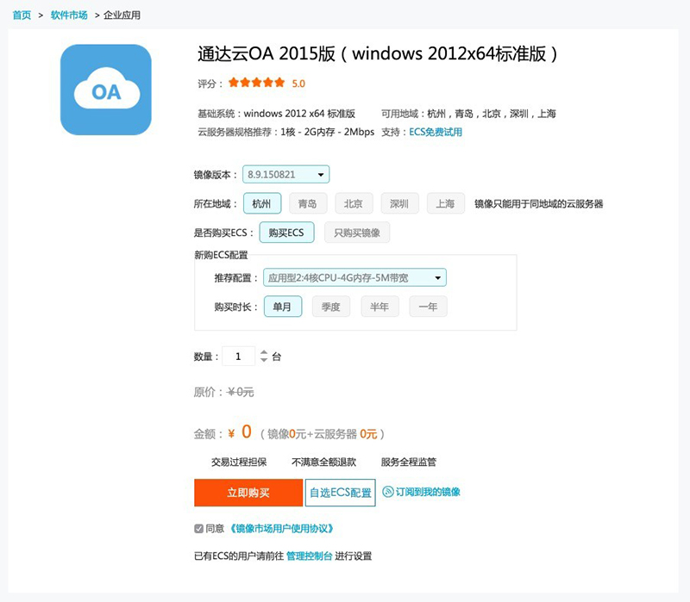
Task: Select 单月 purchase duration
Action: click(283, 307)
